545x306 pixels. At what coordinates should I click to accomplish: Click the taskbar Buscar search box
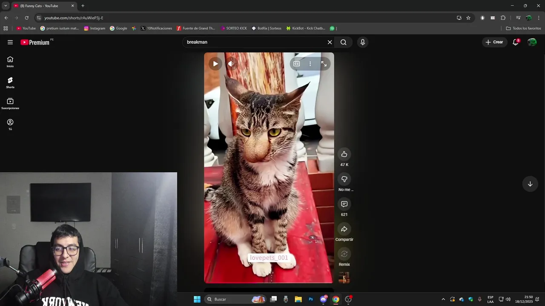click(236, 299)
